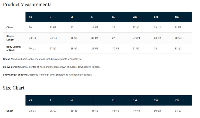Click the Product Measurements heading
Image resolution: width=200 pixels, height=118 pixels.
click(27, 5)
